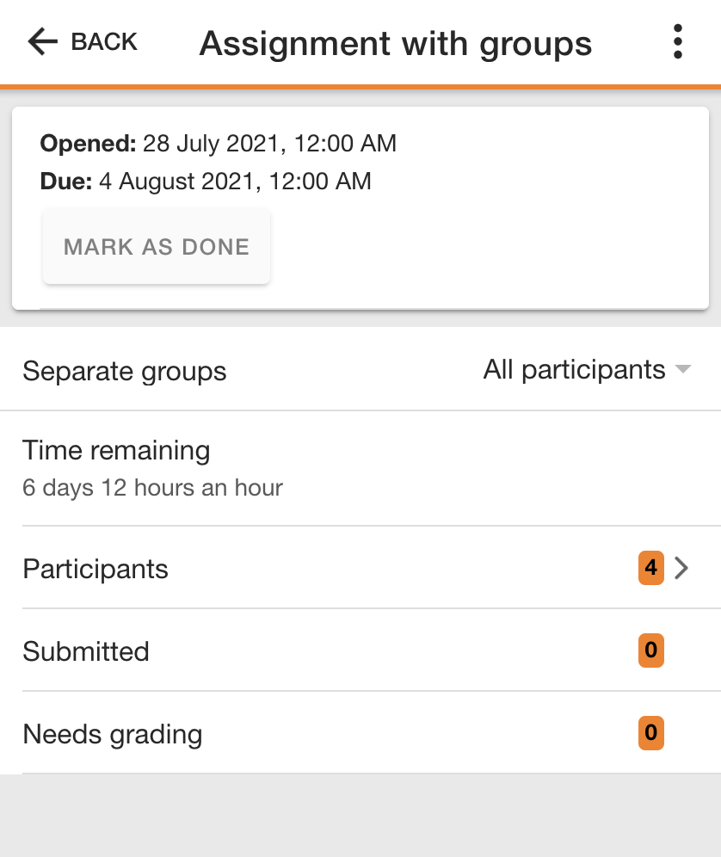Viewport: 721px width, 857px height.
Task: Tap the back arrow icon
Action: pos(43,42)
